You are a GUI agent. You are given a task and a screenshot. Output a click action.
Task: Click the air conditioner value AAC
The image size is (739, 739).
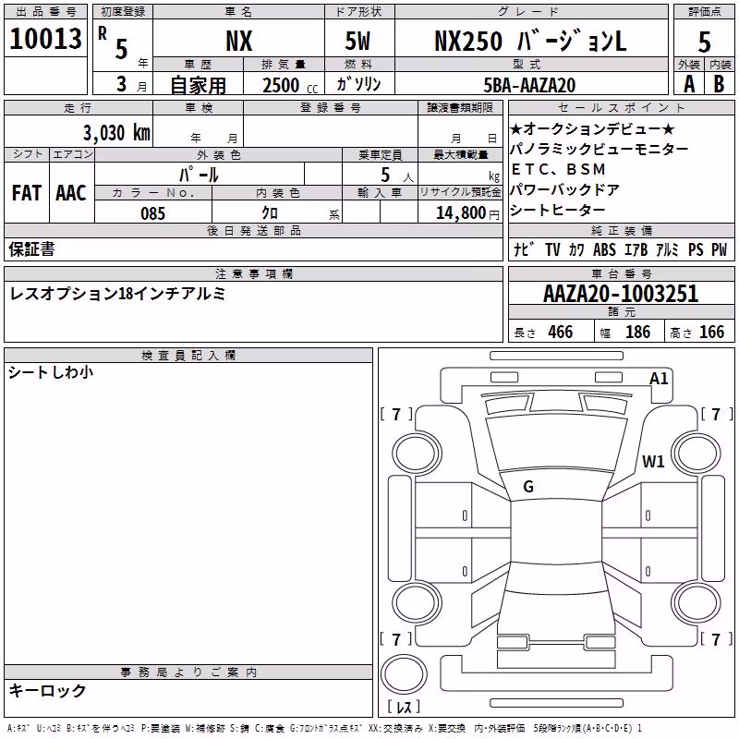[x=71, y=193]
